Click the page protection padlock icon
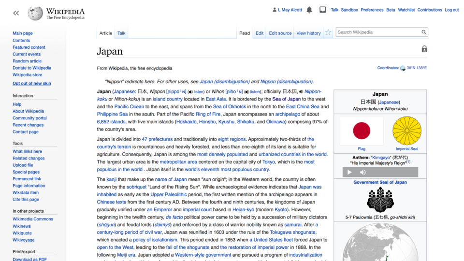 click(424, 49)
